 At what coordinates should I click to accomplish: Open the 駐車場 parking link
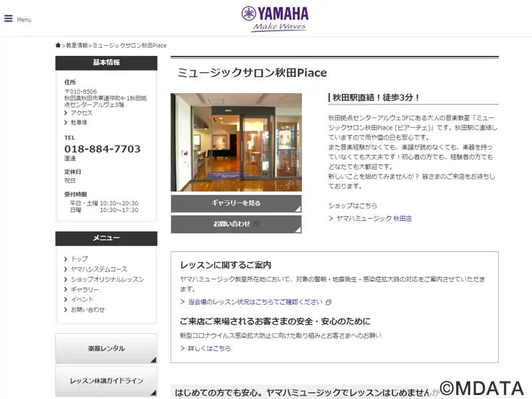[x=78, y=122]
